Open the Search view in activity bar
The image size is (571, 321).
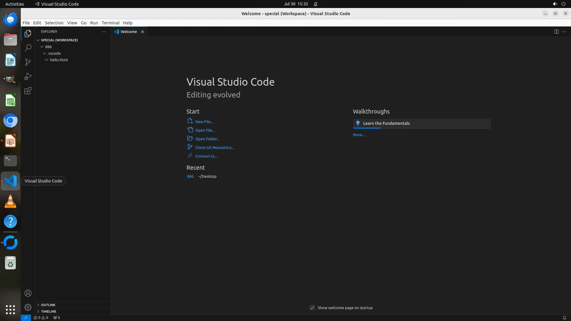coord(28,48)
